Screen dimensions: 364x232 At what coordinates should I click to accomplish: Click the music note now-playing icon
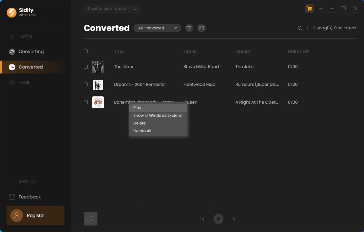click(90, 219)
